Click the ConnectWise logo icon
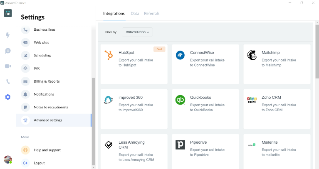Viewport: 319px width, 169px height. 180,55
